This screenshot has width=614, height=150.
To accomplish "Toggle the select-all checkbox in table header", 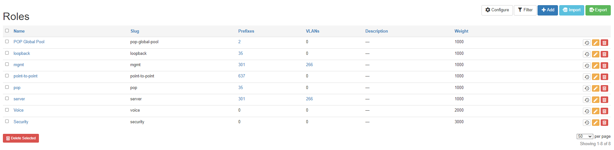I will point(7,31).
